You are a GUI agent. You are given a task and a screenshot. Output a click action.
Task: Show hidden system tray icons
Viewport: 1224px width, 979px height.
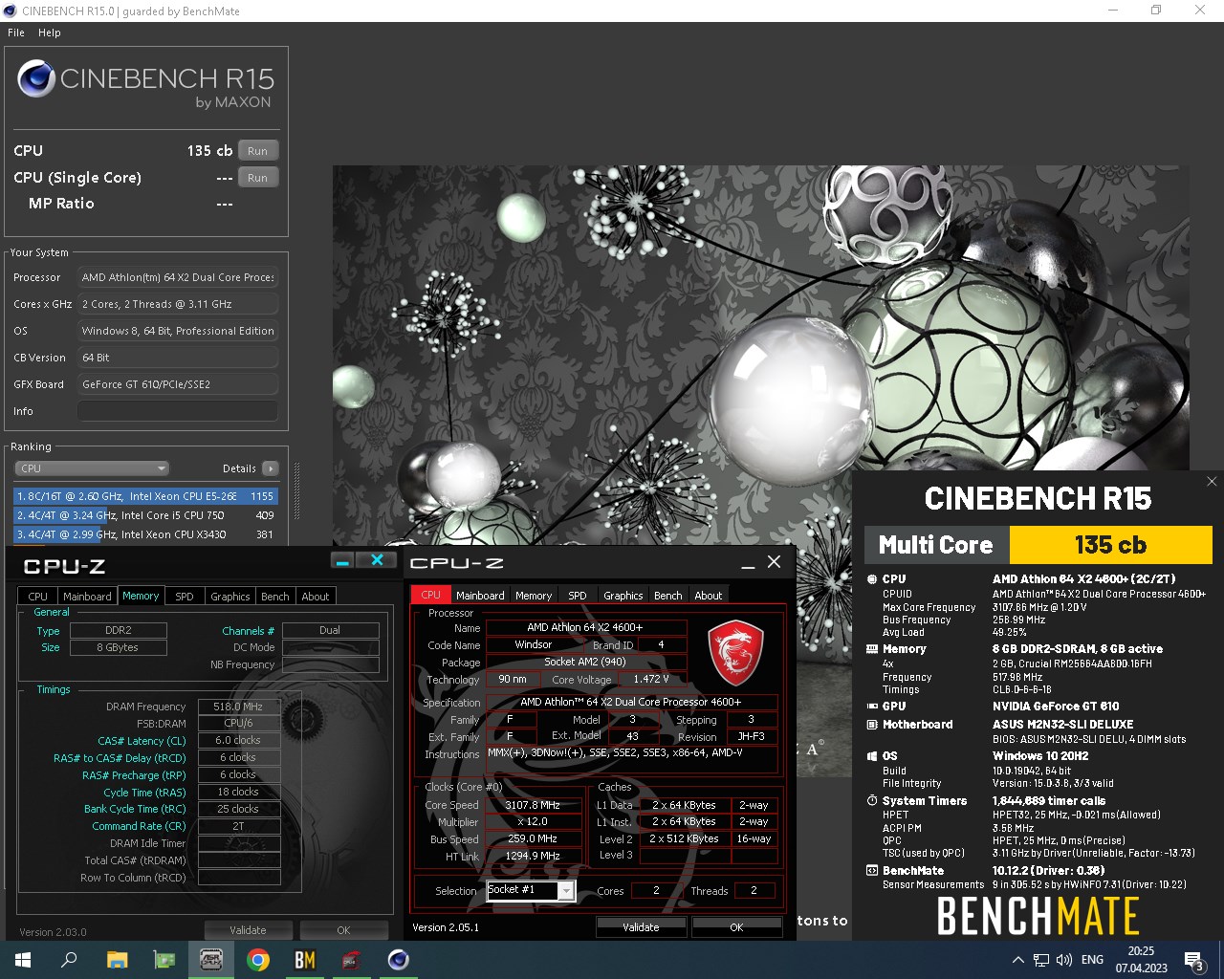tap(1017, 960)
